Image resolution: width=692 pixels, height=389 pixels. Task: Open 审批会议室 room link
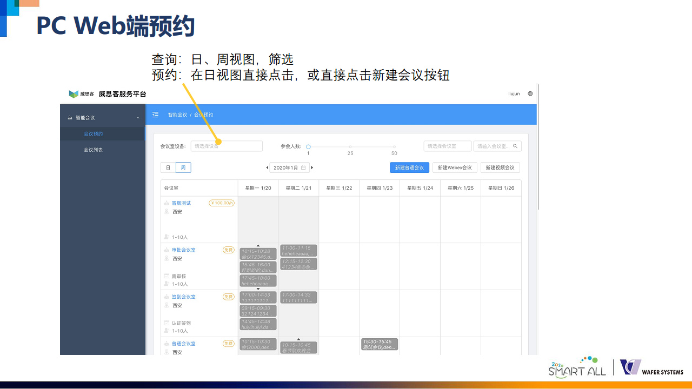point(184,250)
